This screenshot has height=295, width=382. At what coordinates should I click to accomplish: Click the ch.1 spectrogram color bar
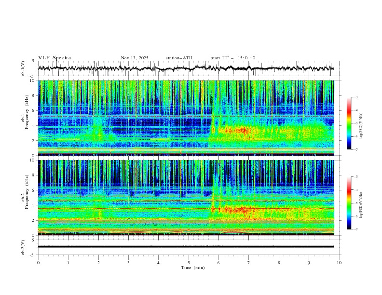(349, 123)
